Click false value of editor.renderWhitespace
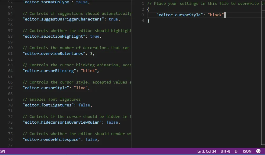 [91, 140]
